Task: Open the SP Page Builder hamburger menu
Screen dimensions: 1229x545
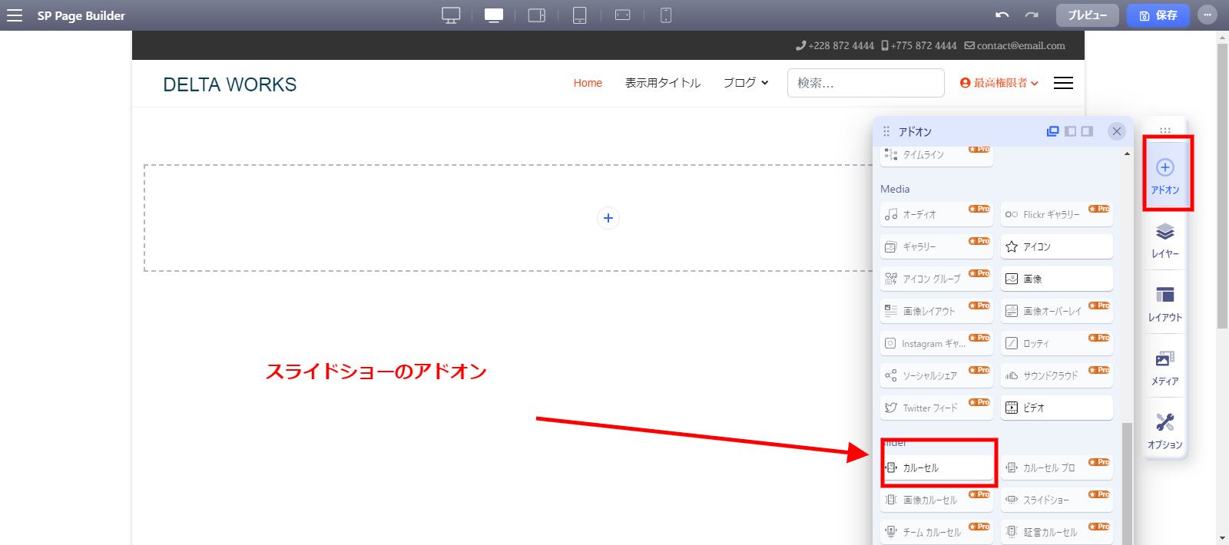Action: click(15, 15)
